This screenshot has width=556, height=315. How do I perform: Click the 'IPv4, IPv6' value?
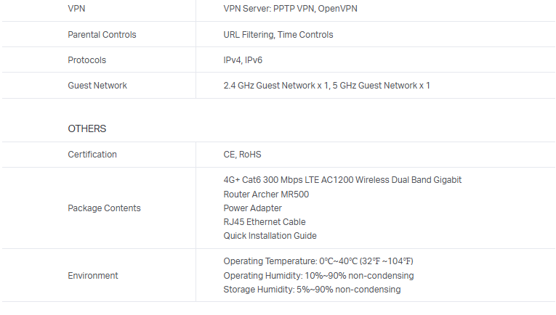pyautogui.click(x=243, y=60)
